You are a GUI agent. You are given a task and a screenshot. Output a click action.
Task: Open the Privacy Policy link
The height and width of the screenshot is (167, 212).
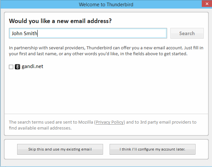point(110,122)
